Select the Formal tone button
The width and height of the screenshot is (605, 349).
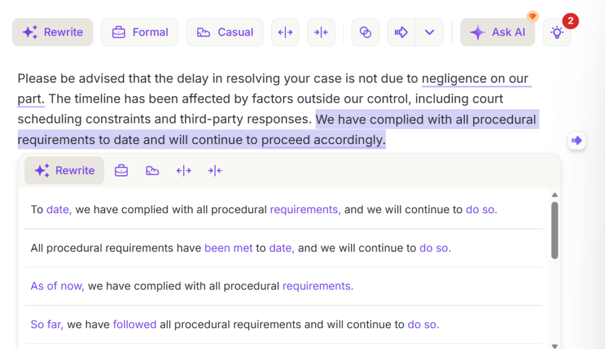(139, 32)
